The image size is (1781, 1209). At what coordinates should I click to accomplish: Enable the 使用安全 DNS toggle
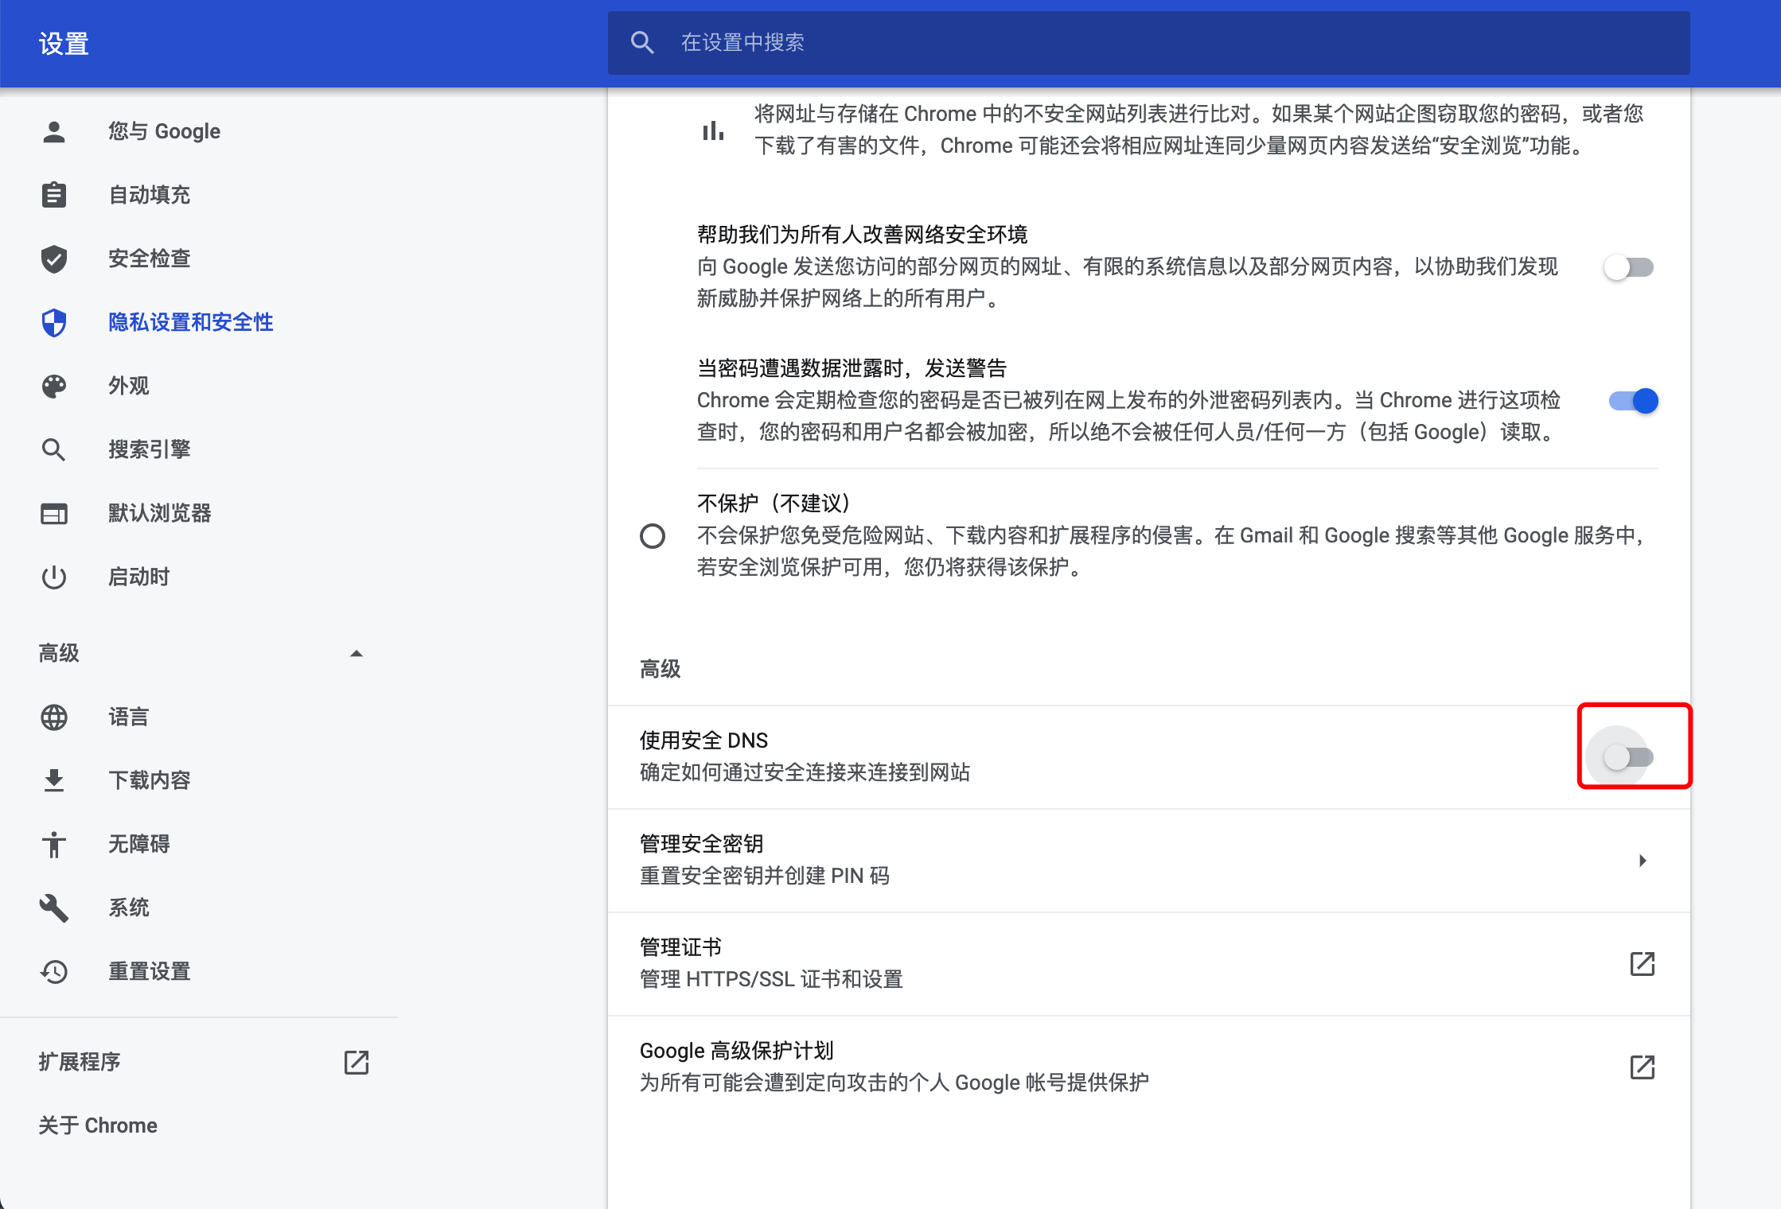click(x=1629, y=757)
